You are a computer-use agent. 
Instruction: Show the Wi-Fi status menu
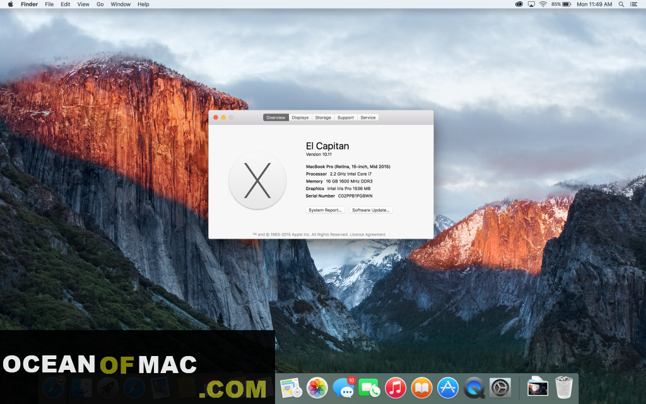(543, 4)
